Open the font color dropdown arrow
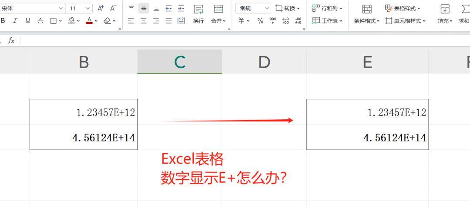 click(x=96, y=21)
